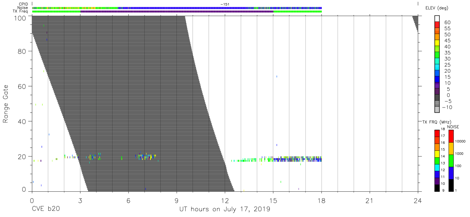Screen dimensions: 470x217
Task: Select the white top cap of the ELEV colorbar
Action: click(x=437, y=19)
